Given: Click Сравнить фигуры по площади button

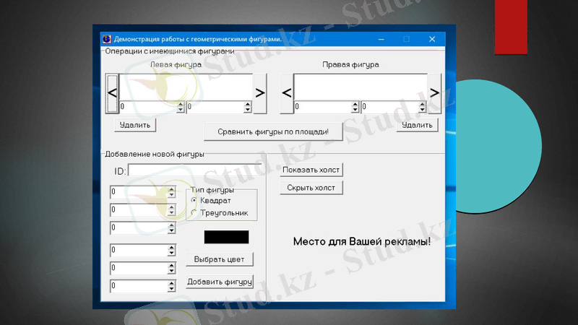Looking at the screenshot, I should (x=273, y=132).
